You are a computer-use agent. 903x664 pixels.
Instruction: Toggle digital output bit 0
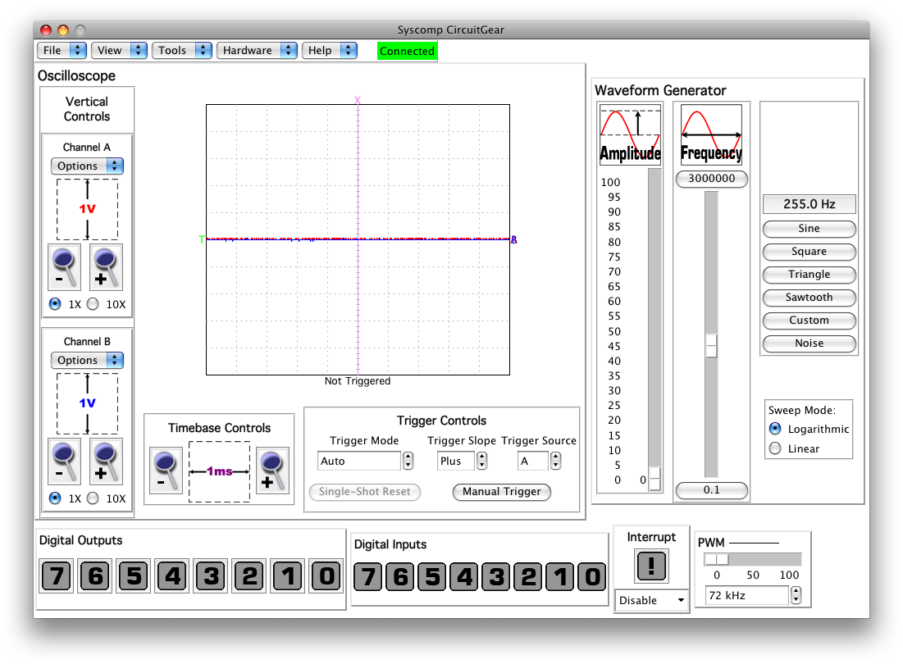326,575
